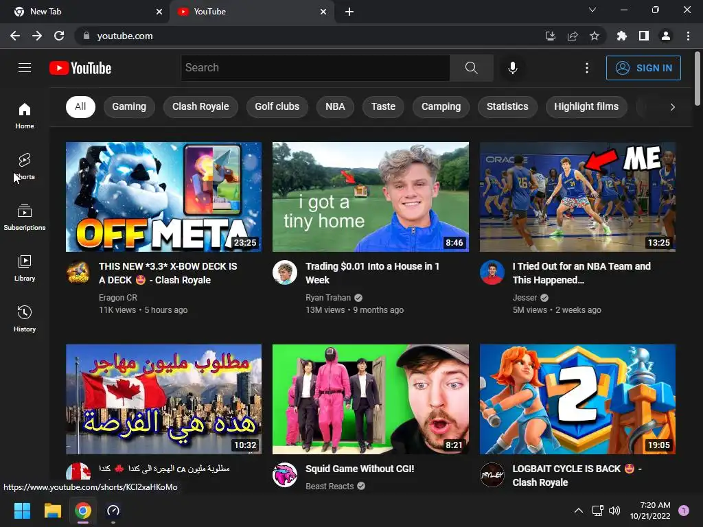This screenshot has width=703, height=527.
Task: Open Chrome three-dot menu
Action: (688, 36)
